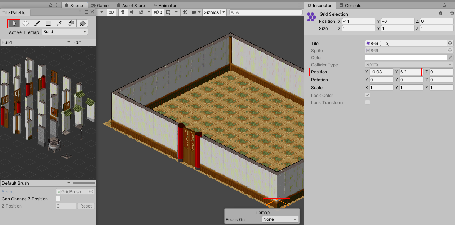Screen dimensions: 455x225
Task: Toggle the scene lighting bulb icon
Action: click(122, 12)
